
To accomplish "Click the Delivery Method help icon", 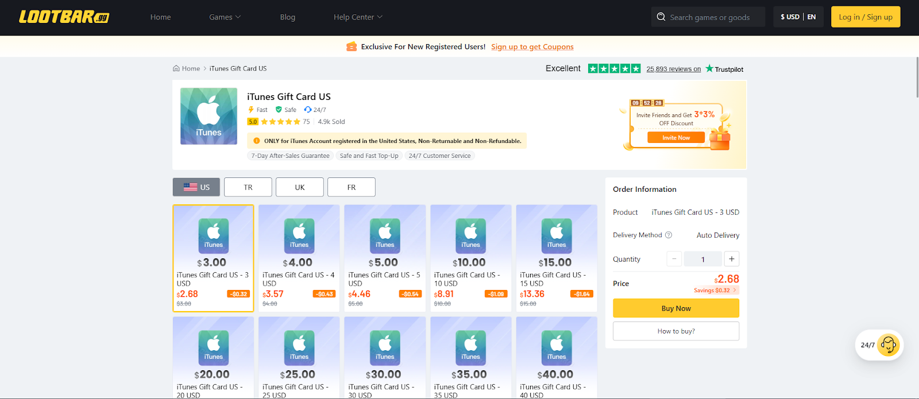I will point(669,235).
